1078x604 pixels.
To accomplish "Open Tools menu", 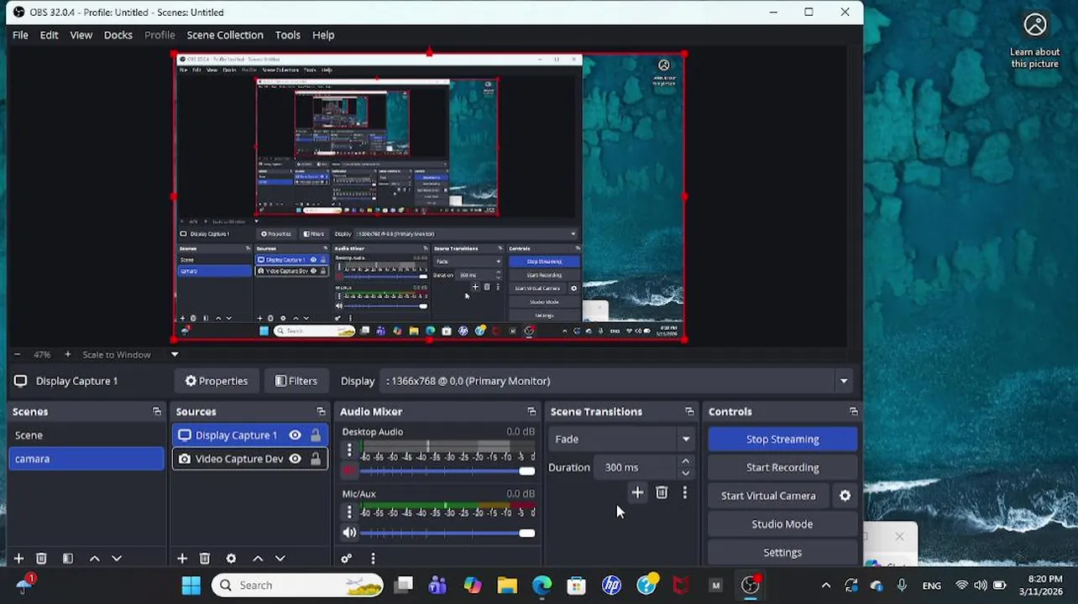I will (287, 35).
